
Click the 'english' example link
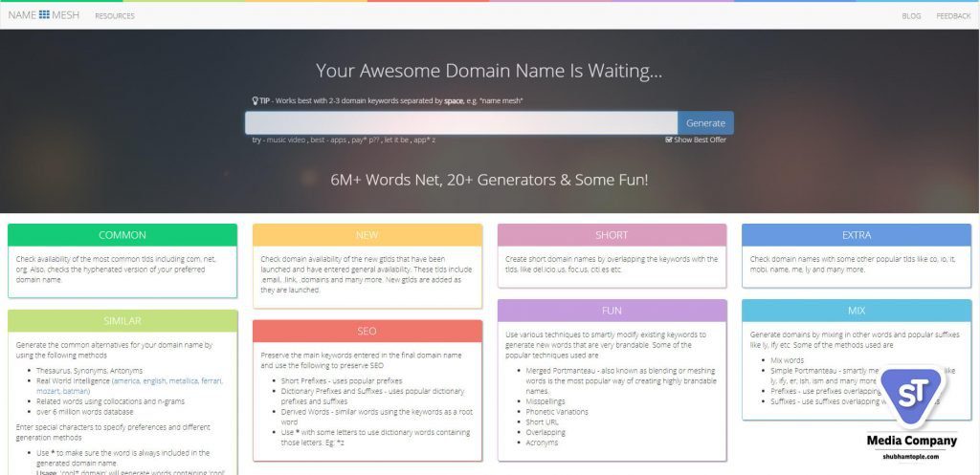[x=154, y=380]
